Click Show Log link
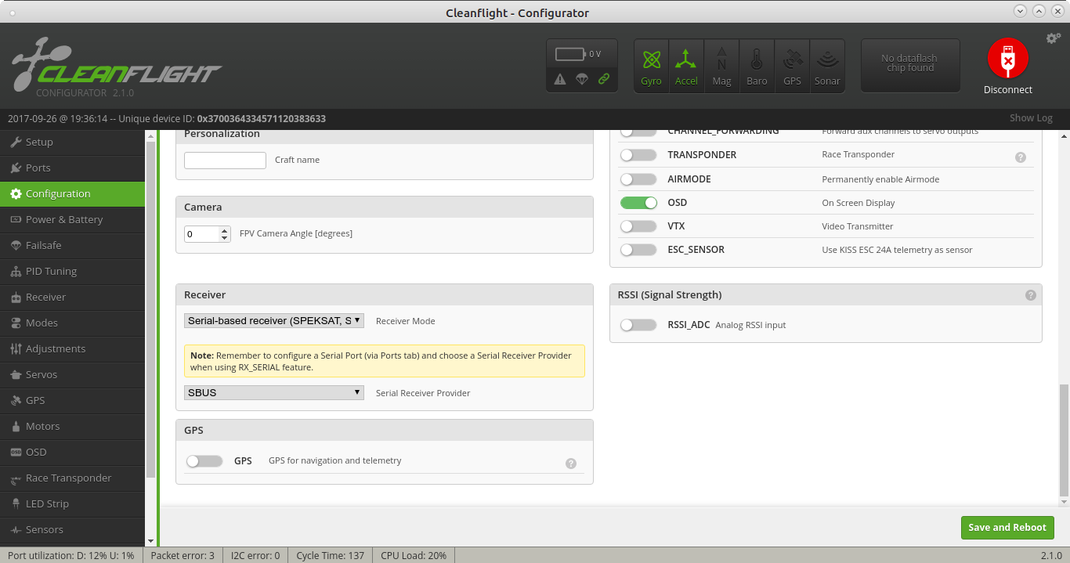The image size is (1070, 563). coord(1031,118)
